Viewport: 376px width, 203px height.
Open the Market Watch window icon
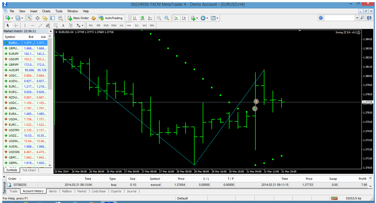point(30,18)
